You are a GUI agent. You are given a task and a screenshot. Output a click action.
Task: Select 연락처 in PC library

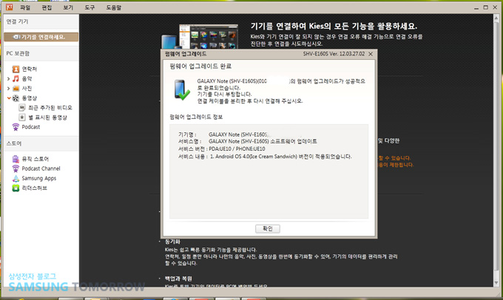coord(29,69)
